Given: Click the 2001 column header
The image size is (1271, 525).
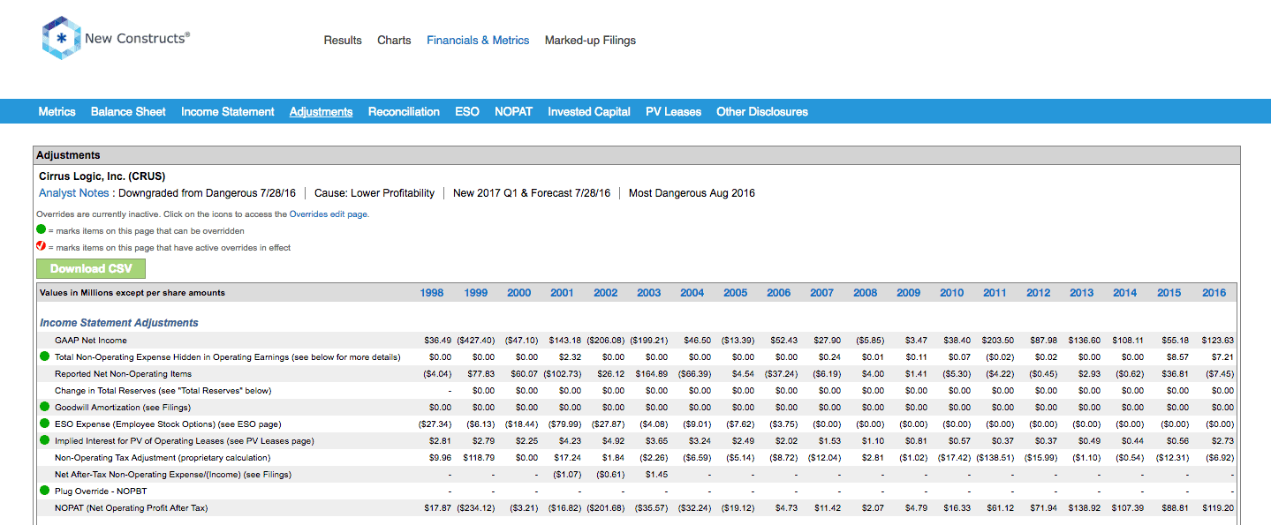Looking at the screenshot, I should click(562, 293).
